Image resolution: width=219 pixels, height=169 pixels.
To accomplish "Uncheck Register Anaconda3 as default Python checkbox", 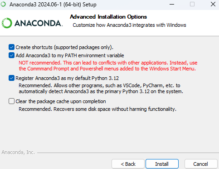I will click(x=11, y=78).
